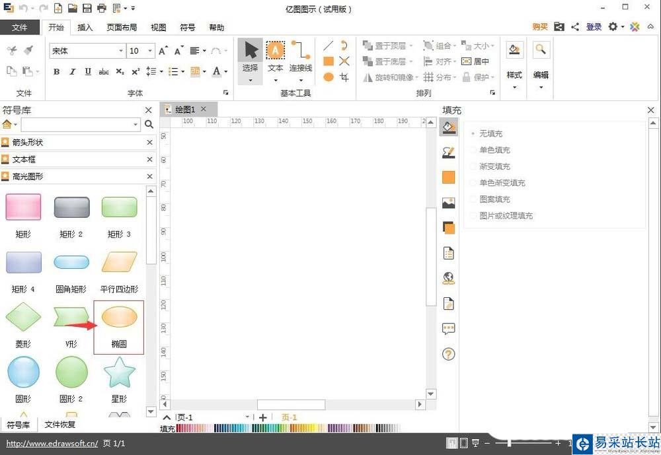This screenshot has width=661, height=455.
Task: Apply strikethrough formatting
Action: pos(104,71)
